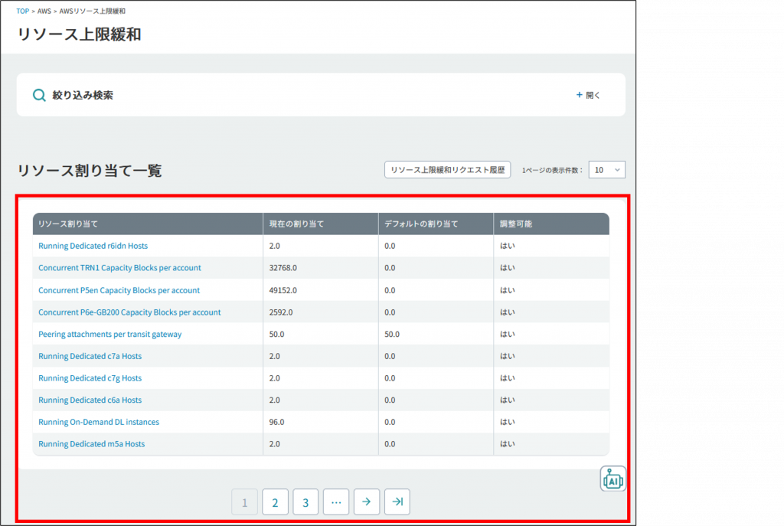The height and width of the screenshot is (526, 784).
Task: Expand the filter panel with 開く
Action: (588, 96)
